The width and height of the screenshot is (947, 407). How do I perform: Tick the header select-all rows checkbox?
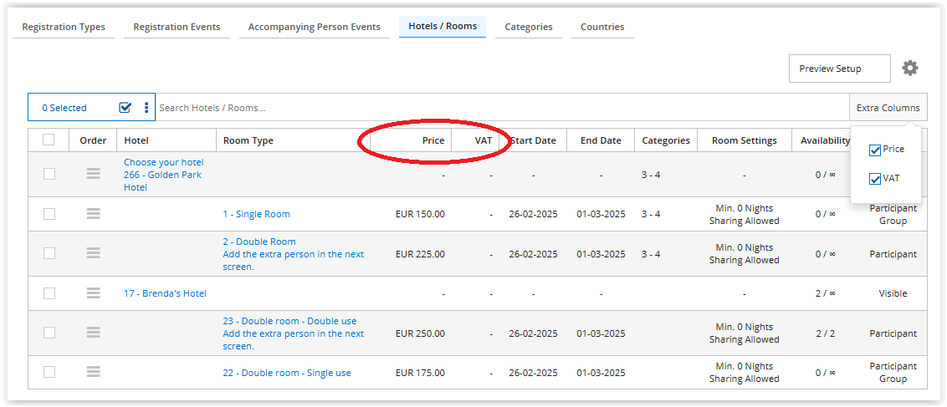(49, 140)
